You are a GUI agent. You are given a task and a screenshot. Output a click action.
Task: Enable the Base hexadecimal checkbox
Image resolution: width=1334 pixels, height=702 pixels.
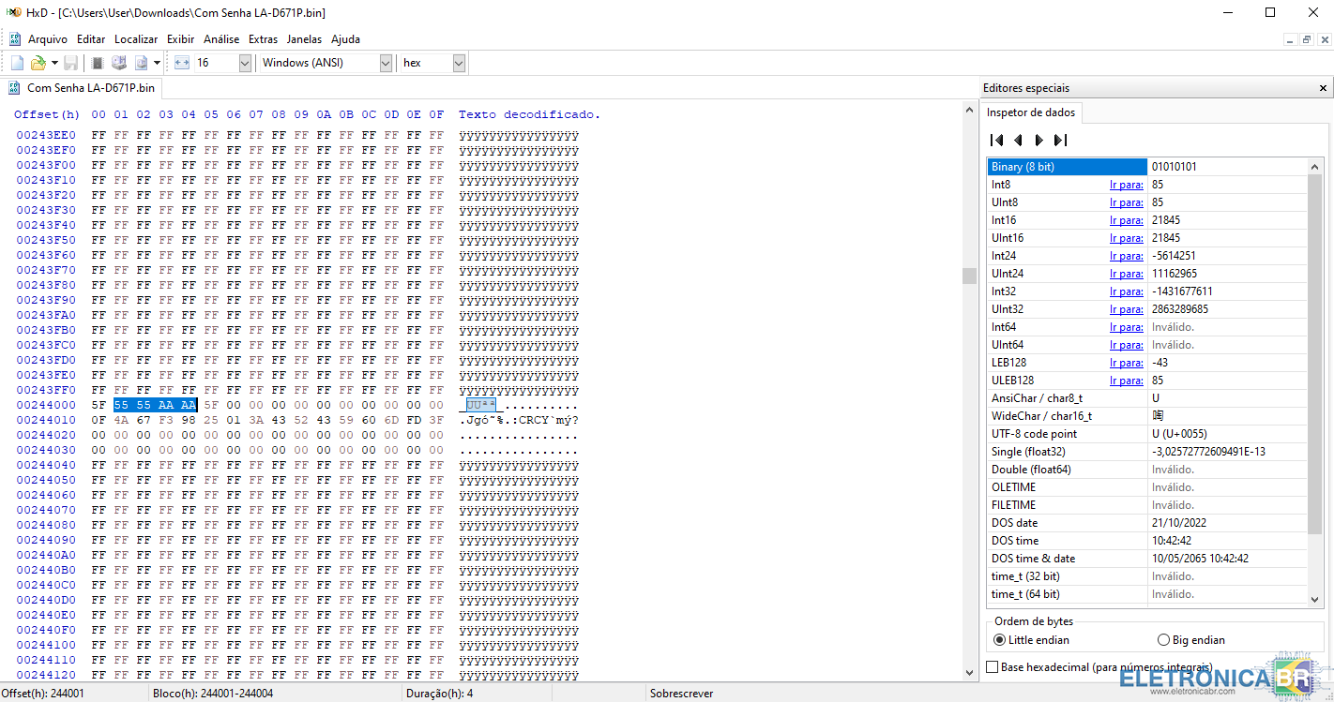click(993, 667)
